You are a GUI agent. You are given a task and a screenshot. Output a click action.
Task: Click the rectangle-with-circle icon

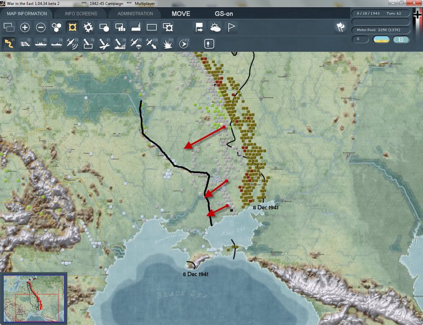[104, 27]
